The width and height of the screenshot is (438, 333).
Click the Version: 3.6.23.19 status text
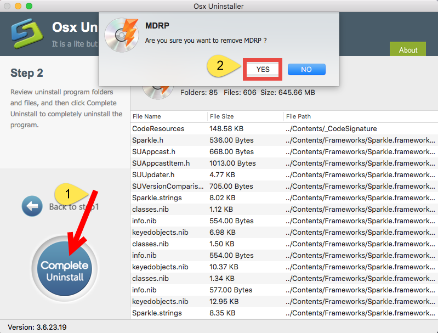coord(37,327)
